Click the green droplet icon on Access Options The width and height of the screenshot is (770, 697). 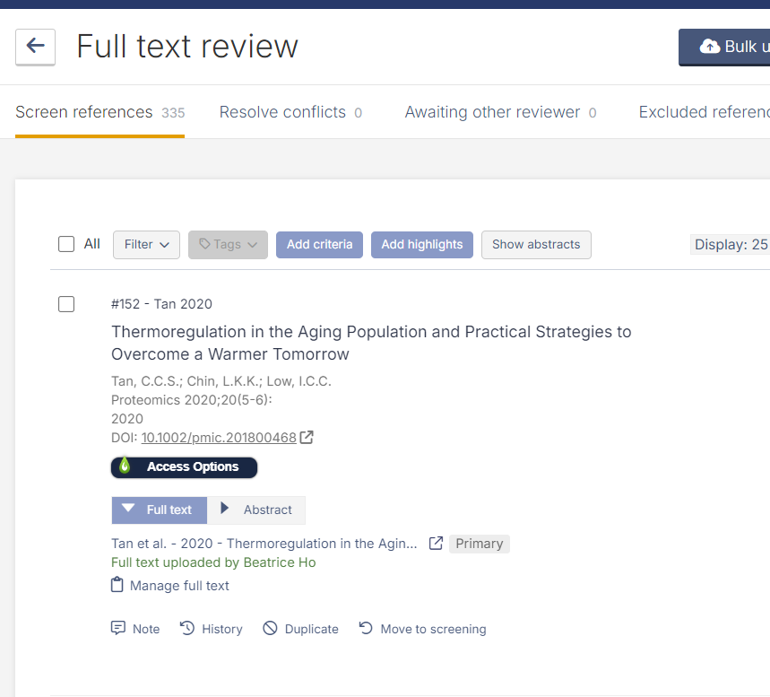click(x=125, y=466)
